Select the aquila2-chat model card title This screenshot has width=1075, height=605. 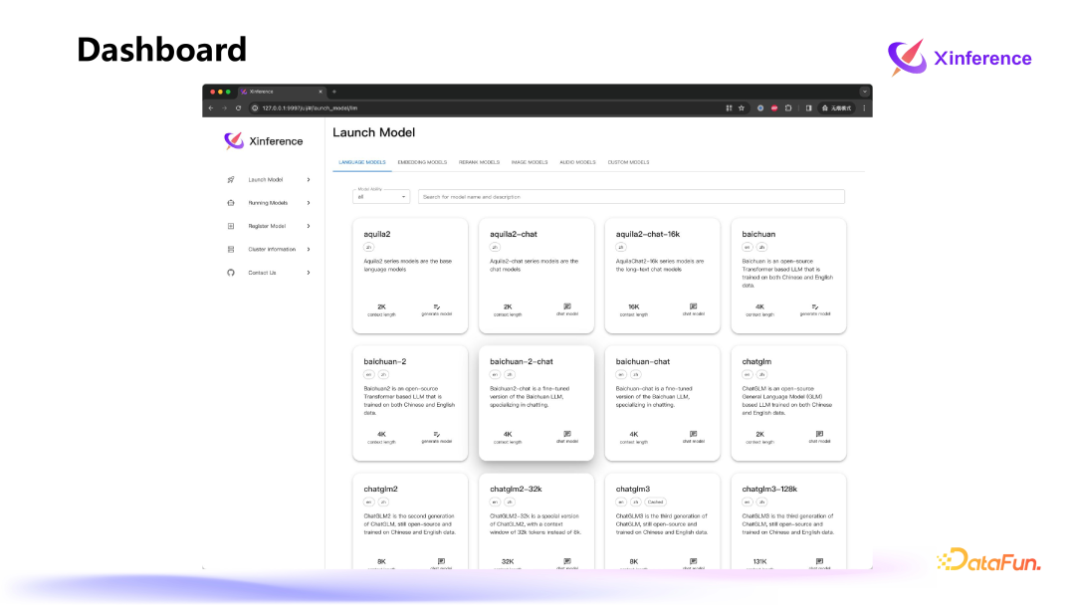point(514,234)
